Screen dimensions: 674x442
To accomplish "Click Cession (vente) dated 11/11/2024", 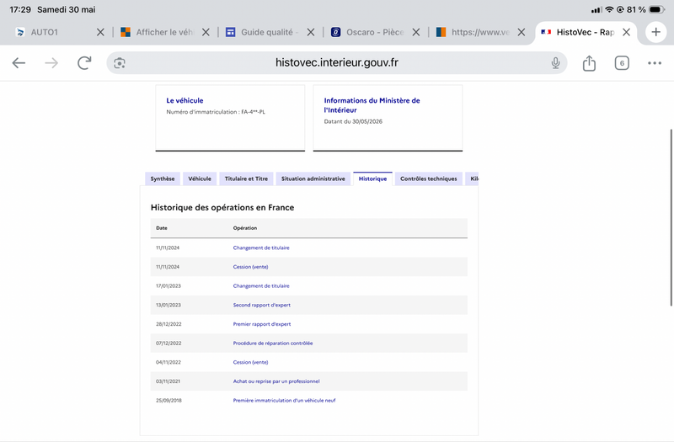I will click(250, 267).
